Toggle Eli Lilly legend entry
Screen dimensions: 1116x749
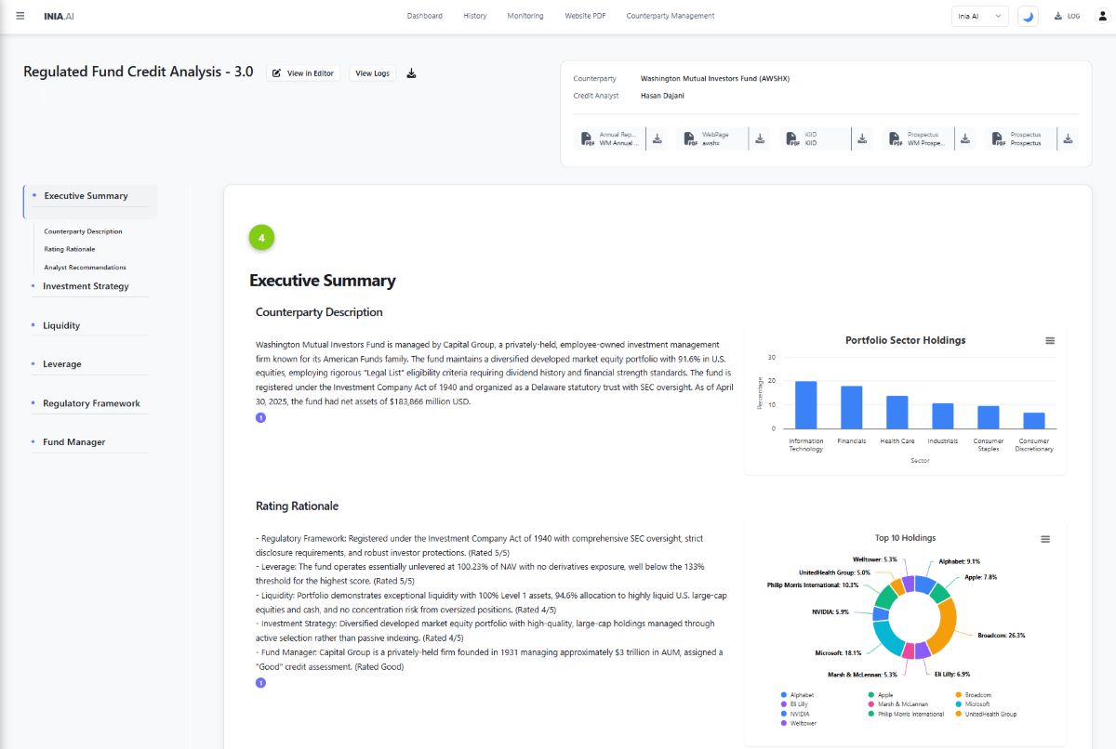click(x=794, y=704)
